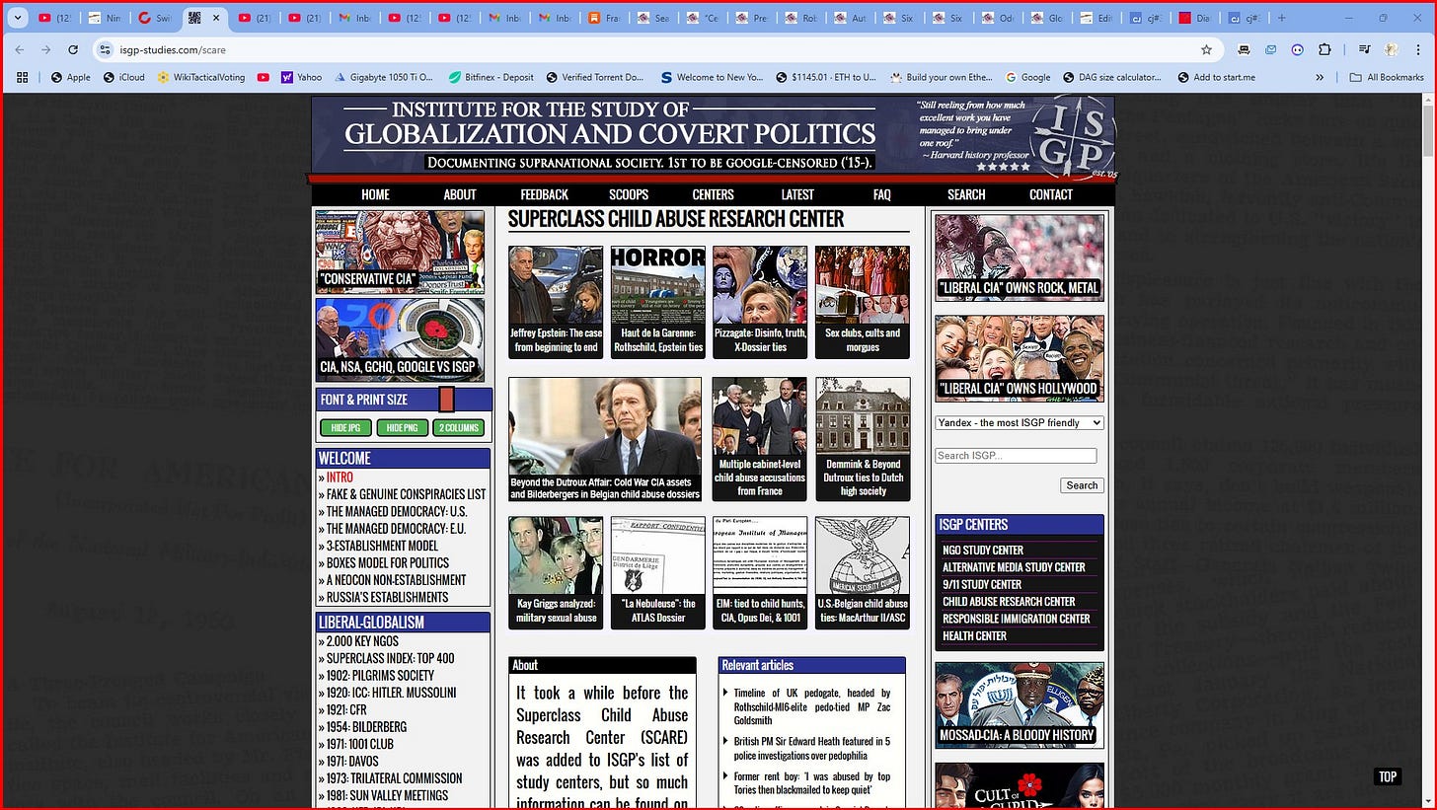Expand hidden bookmarks with the double chevron
This screenshot has height=810, width=1437.
point(1320,77)
